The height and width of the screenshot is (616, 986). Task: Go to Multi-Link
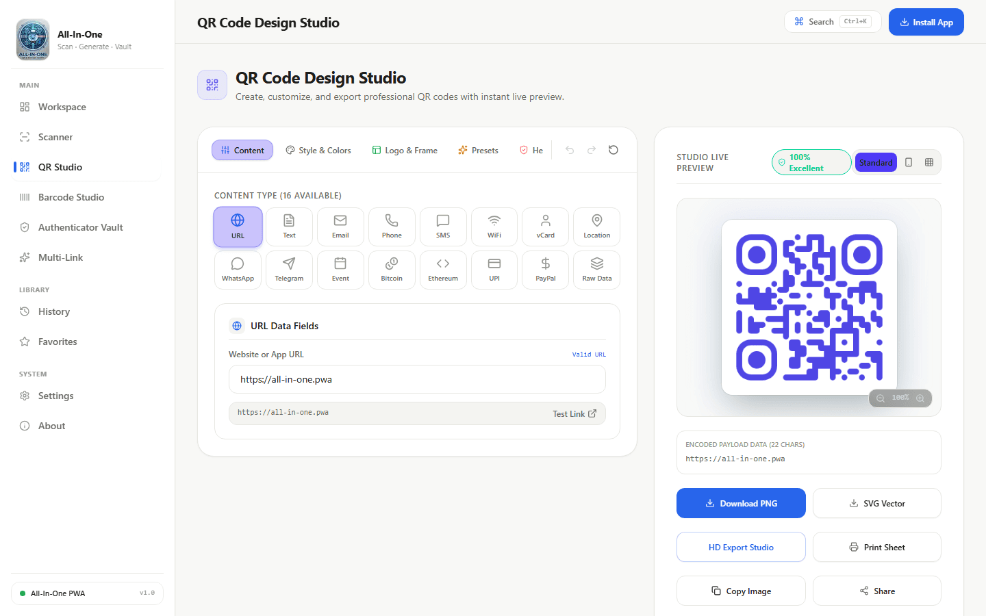click(88, 257)
